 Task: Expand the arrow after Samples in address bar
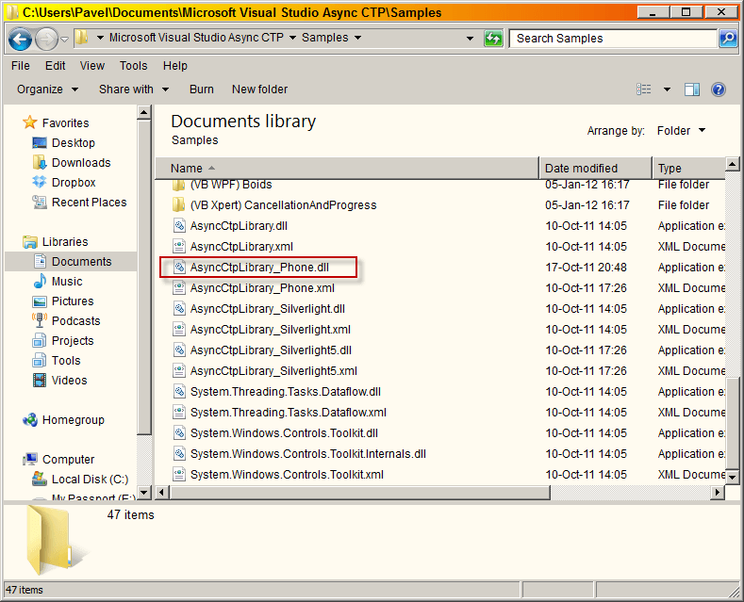(x=357, y=38)
